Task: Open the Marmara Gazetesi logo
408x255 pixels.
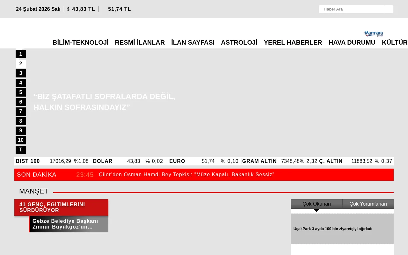Action: pos(373,33)
